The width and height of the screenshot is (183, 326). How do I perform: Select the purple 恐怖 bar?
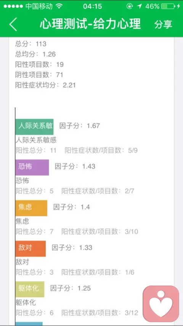tap(32, 167)
